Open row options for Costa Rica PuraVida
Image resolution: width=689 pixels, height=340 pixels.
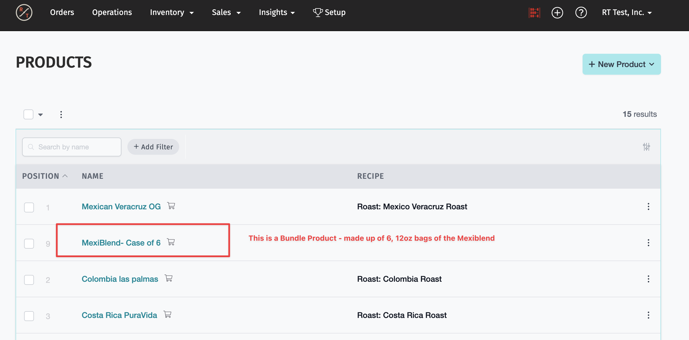(648, 315)
